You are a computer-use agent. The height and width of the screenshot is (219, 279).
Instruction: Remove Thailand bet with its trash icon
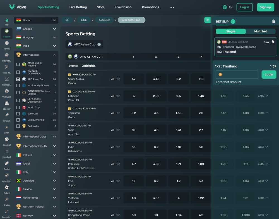coord(273,42)
